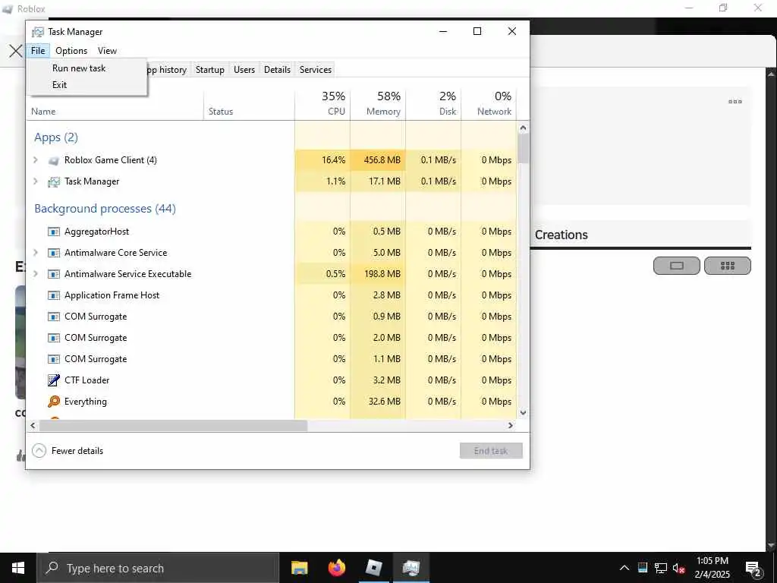Click the X close icon in Roblox page
The width and height of the screenshot is (777, 583).
click(15, 51)
